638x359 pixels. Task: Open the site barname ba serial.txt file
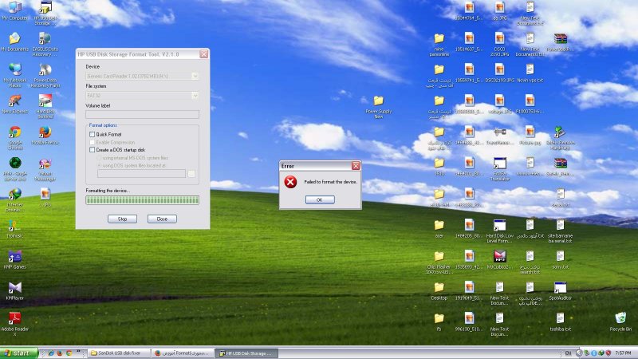pyautogui.click(x=561, y=231)
